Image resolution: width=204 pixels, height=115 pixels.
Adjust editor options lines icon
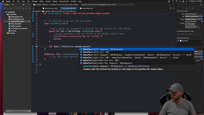pyautogui.click(x=171, y=8)
